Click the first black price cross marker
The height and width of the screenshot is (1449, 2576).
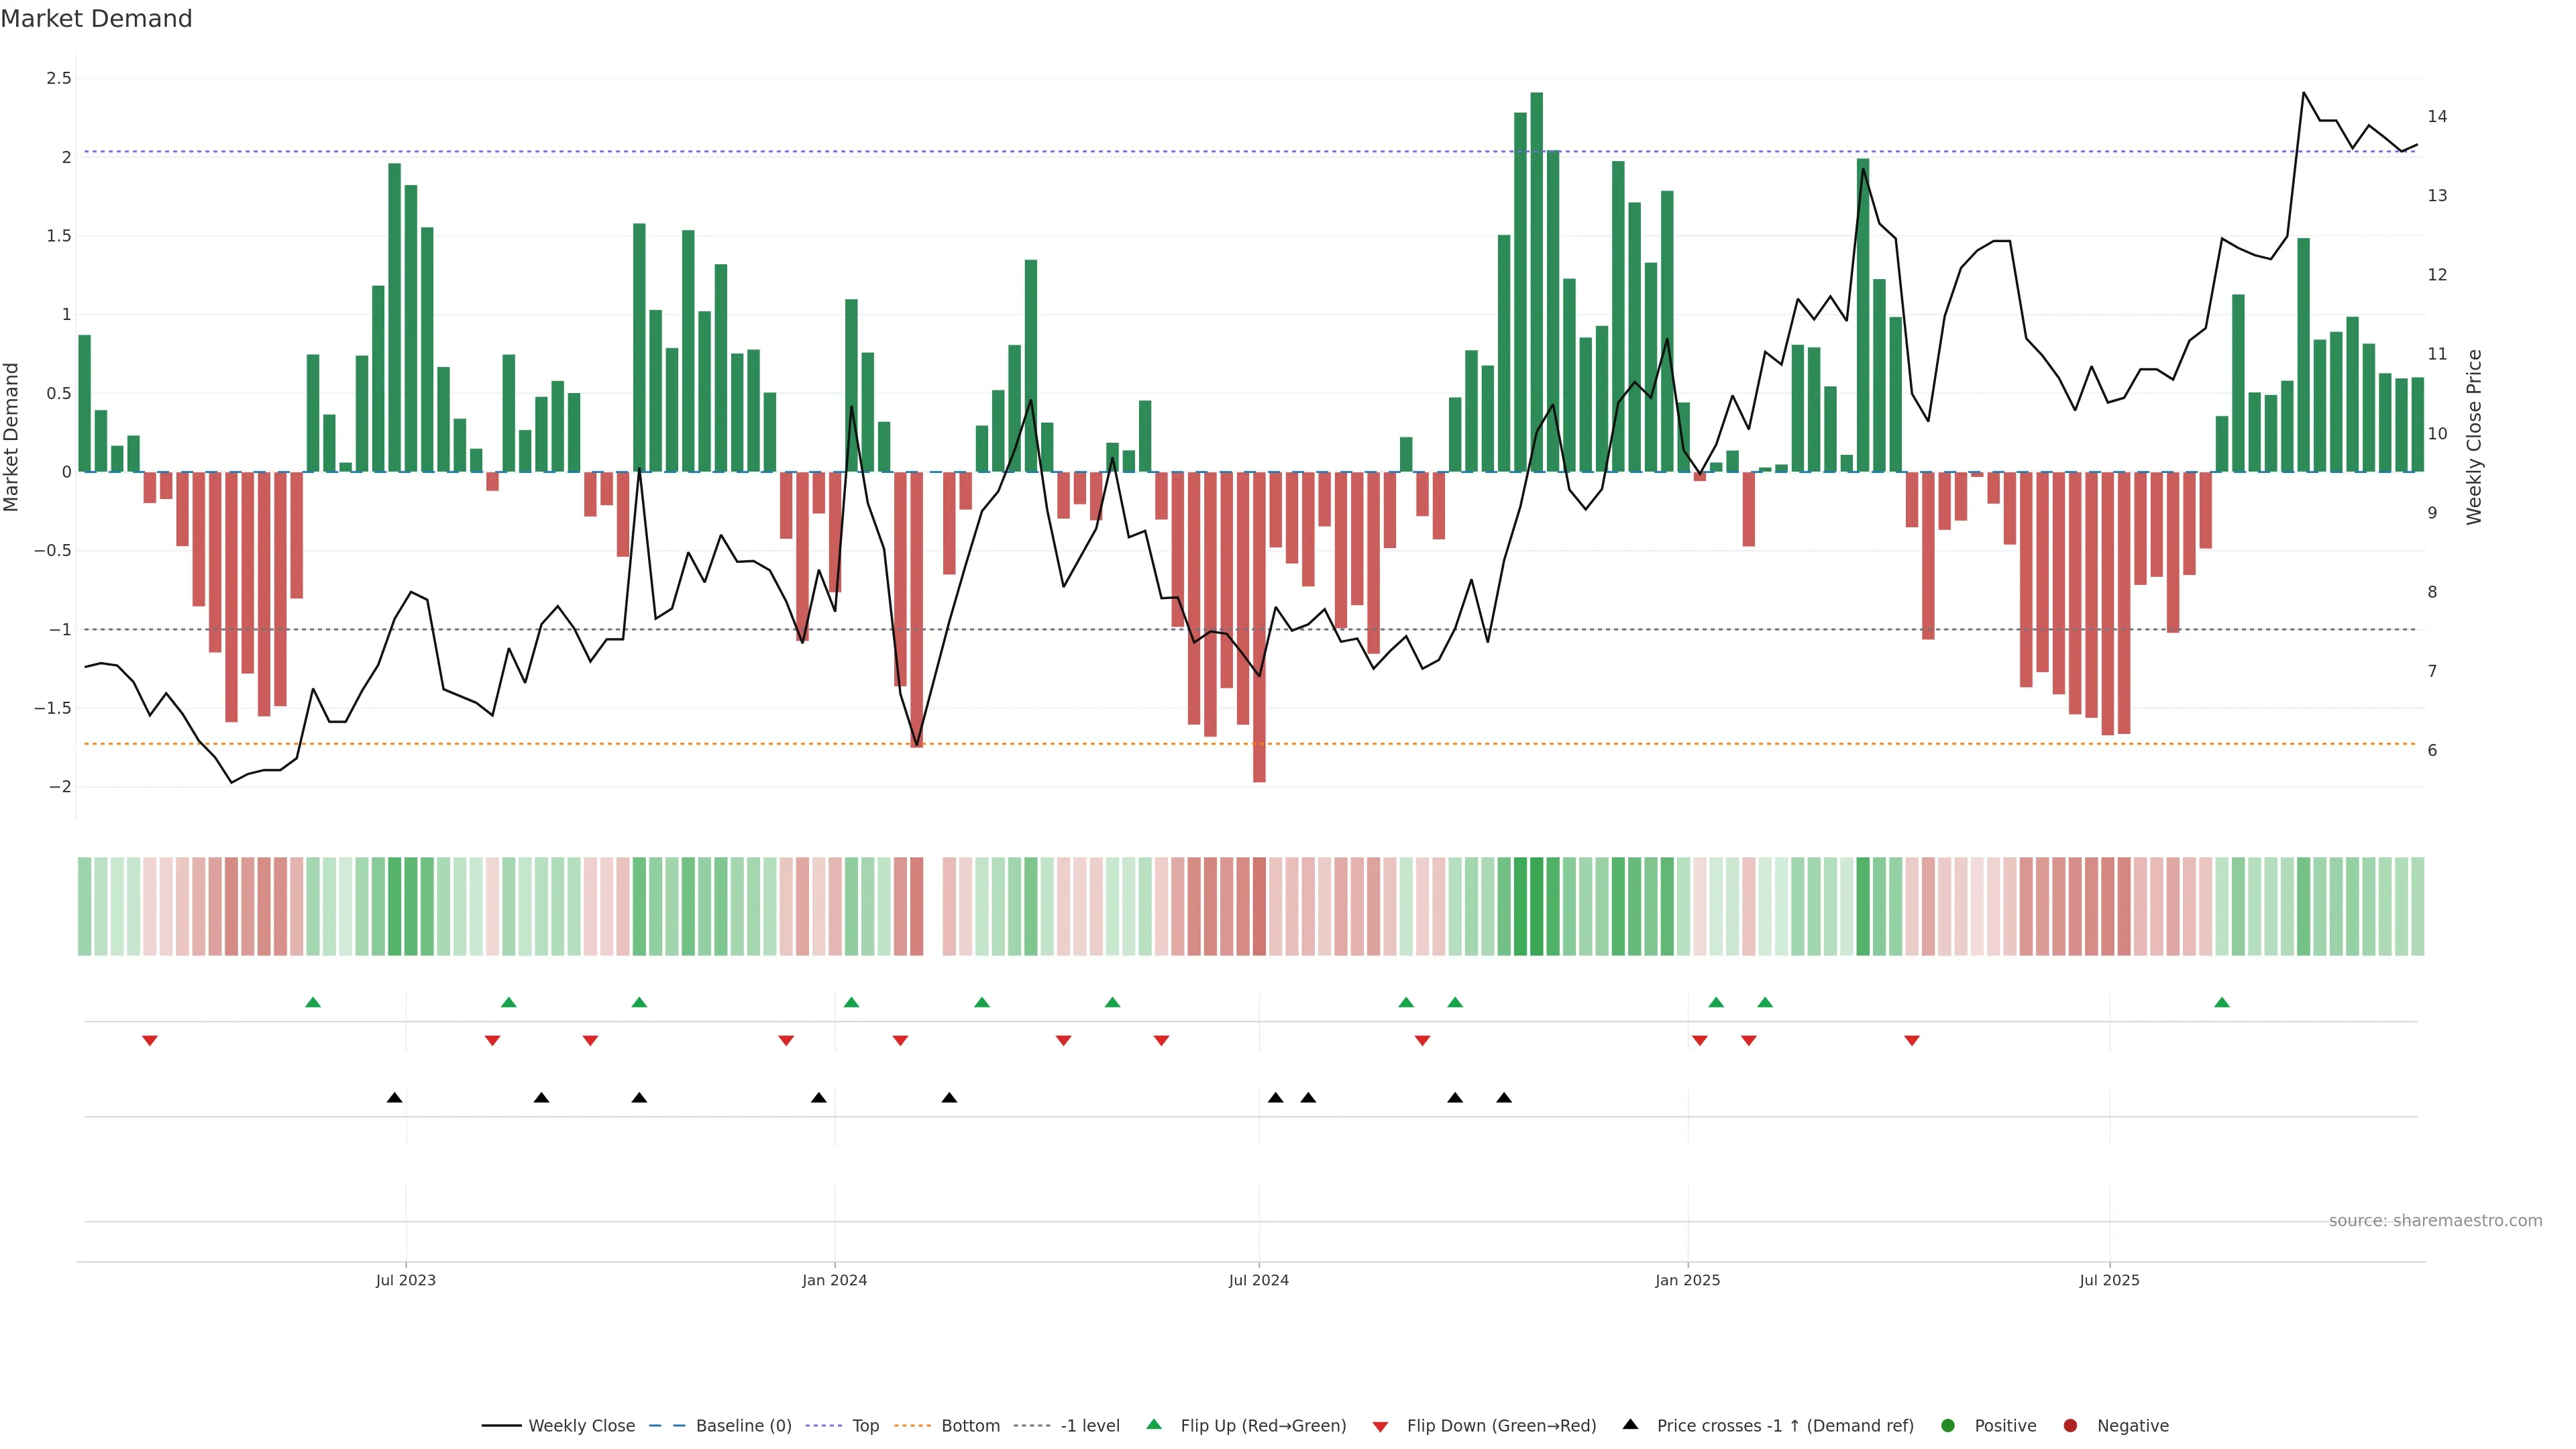click(395, 1098)
